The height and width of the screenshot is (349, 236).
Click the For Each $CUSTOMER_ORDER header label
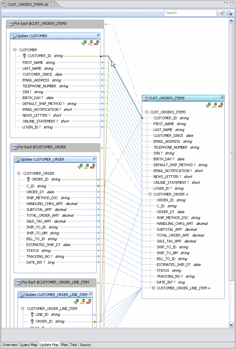tap(42, 147)
